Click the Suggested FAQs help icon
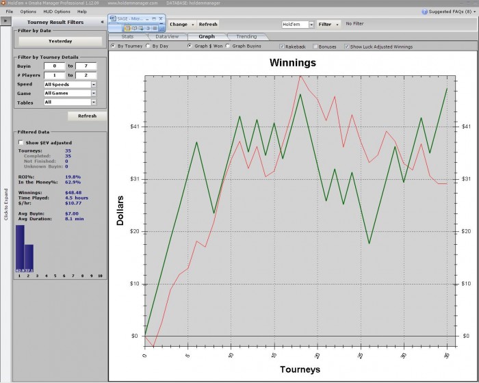This screenshot has width=479, height=383. (x=424, y=12)
